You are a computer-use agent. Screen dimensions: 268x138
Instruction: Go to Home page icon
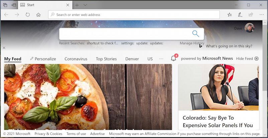(x=38, y=15)
